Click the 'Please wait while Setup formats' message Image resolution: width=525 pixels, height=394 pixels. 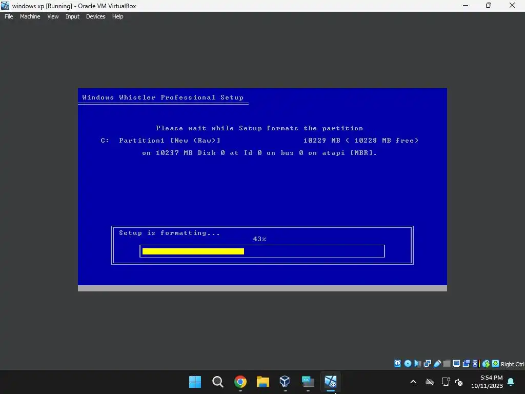(259, 128)
